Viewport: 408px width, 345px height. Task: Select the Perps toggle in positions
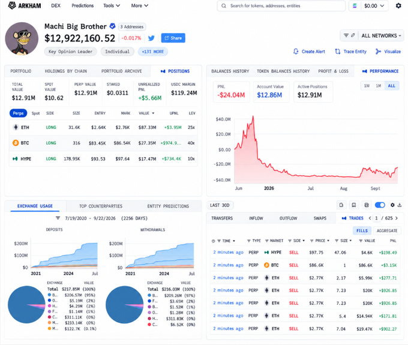18,113
